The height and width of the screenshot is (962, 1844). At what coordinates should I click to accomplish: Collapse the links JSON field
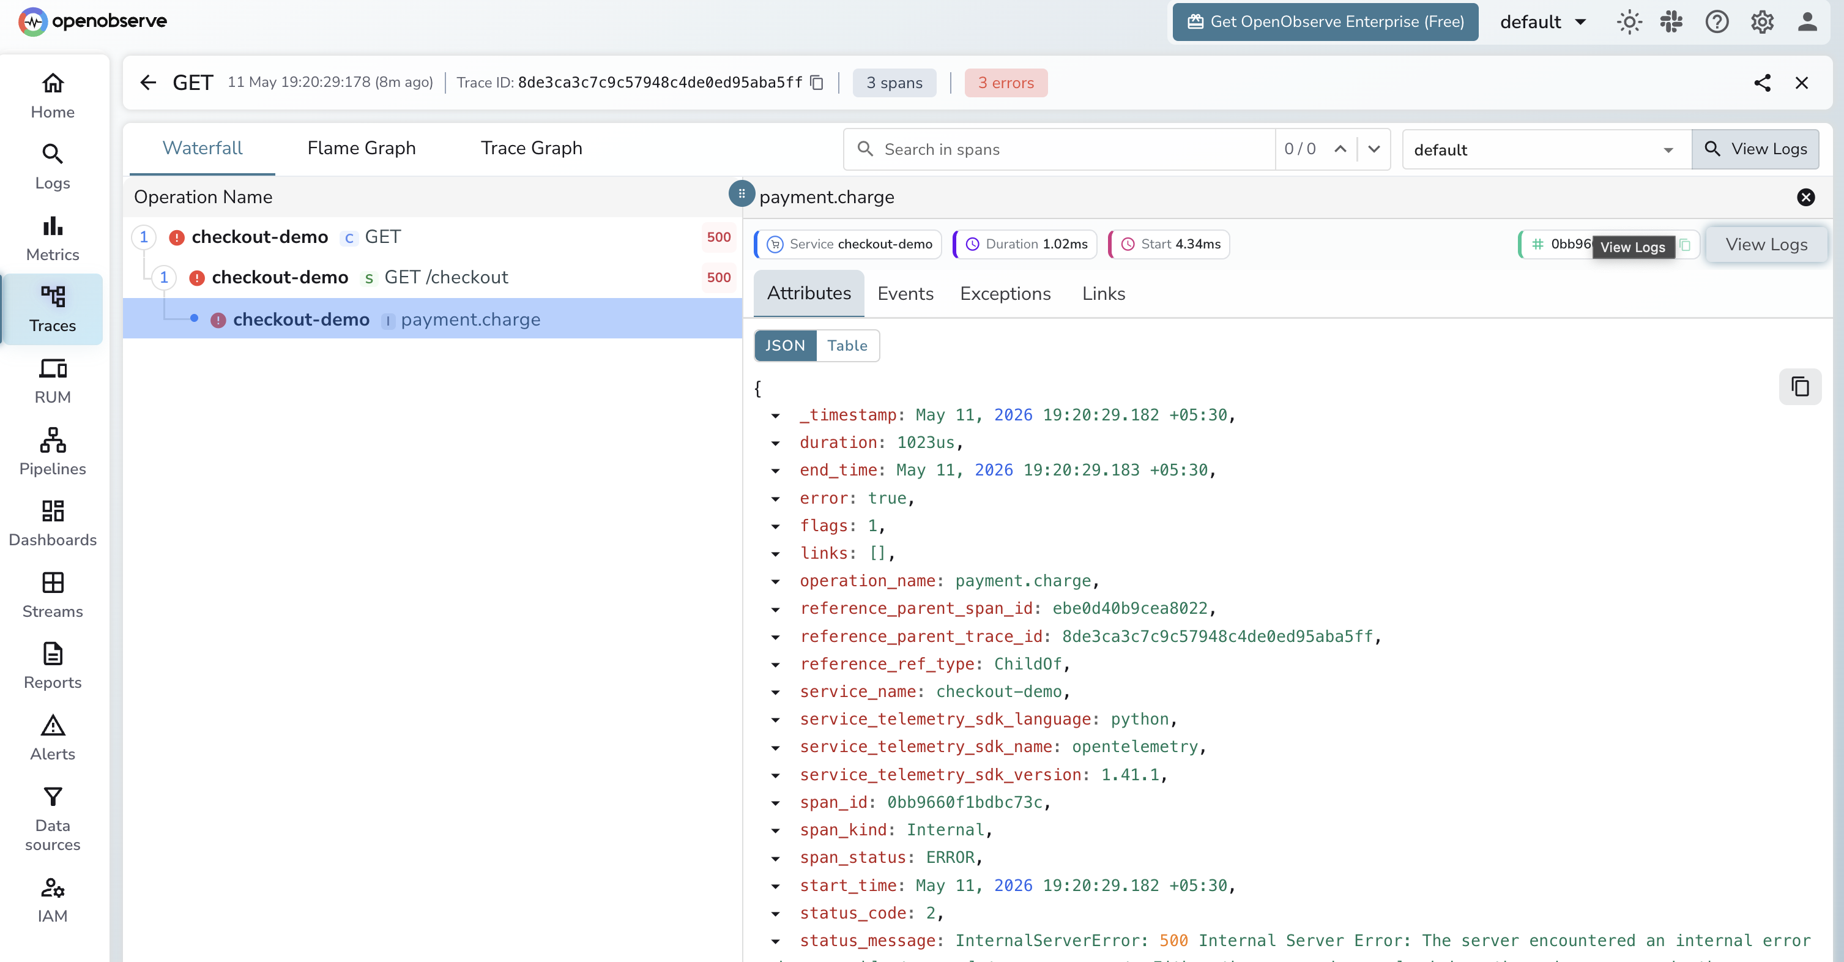775,554
